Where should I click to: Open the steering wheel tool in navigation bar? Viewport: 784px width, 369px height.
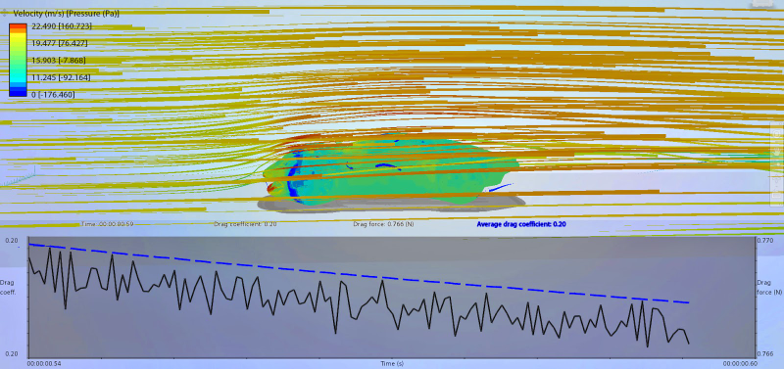[x=776, y=134]
